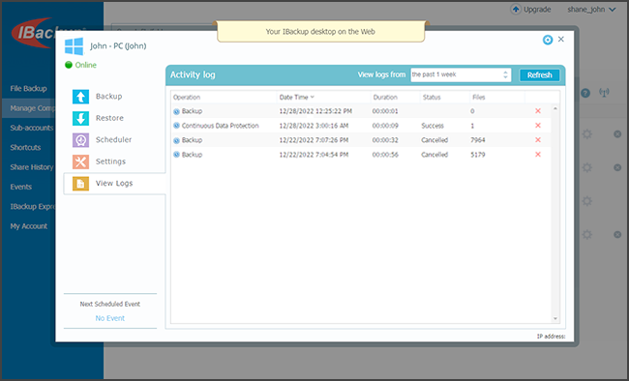Click the file count 7964
Viewport: 629px width, 381px height.
[478, 140]
